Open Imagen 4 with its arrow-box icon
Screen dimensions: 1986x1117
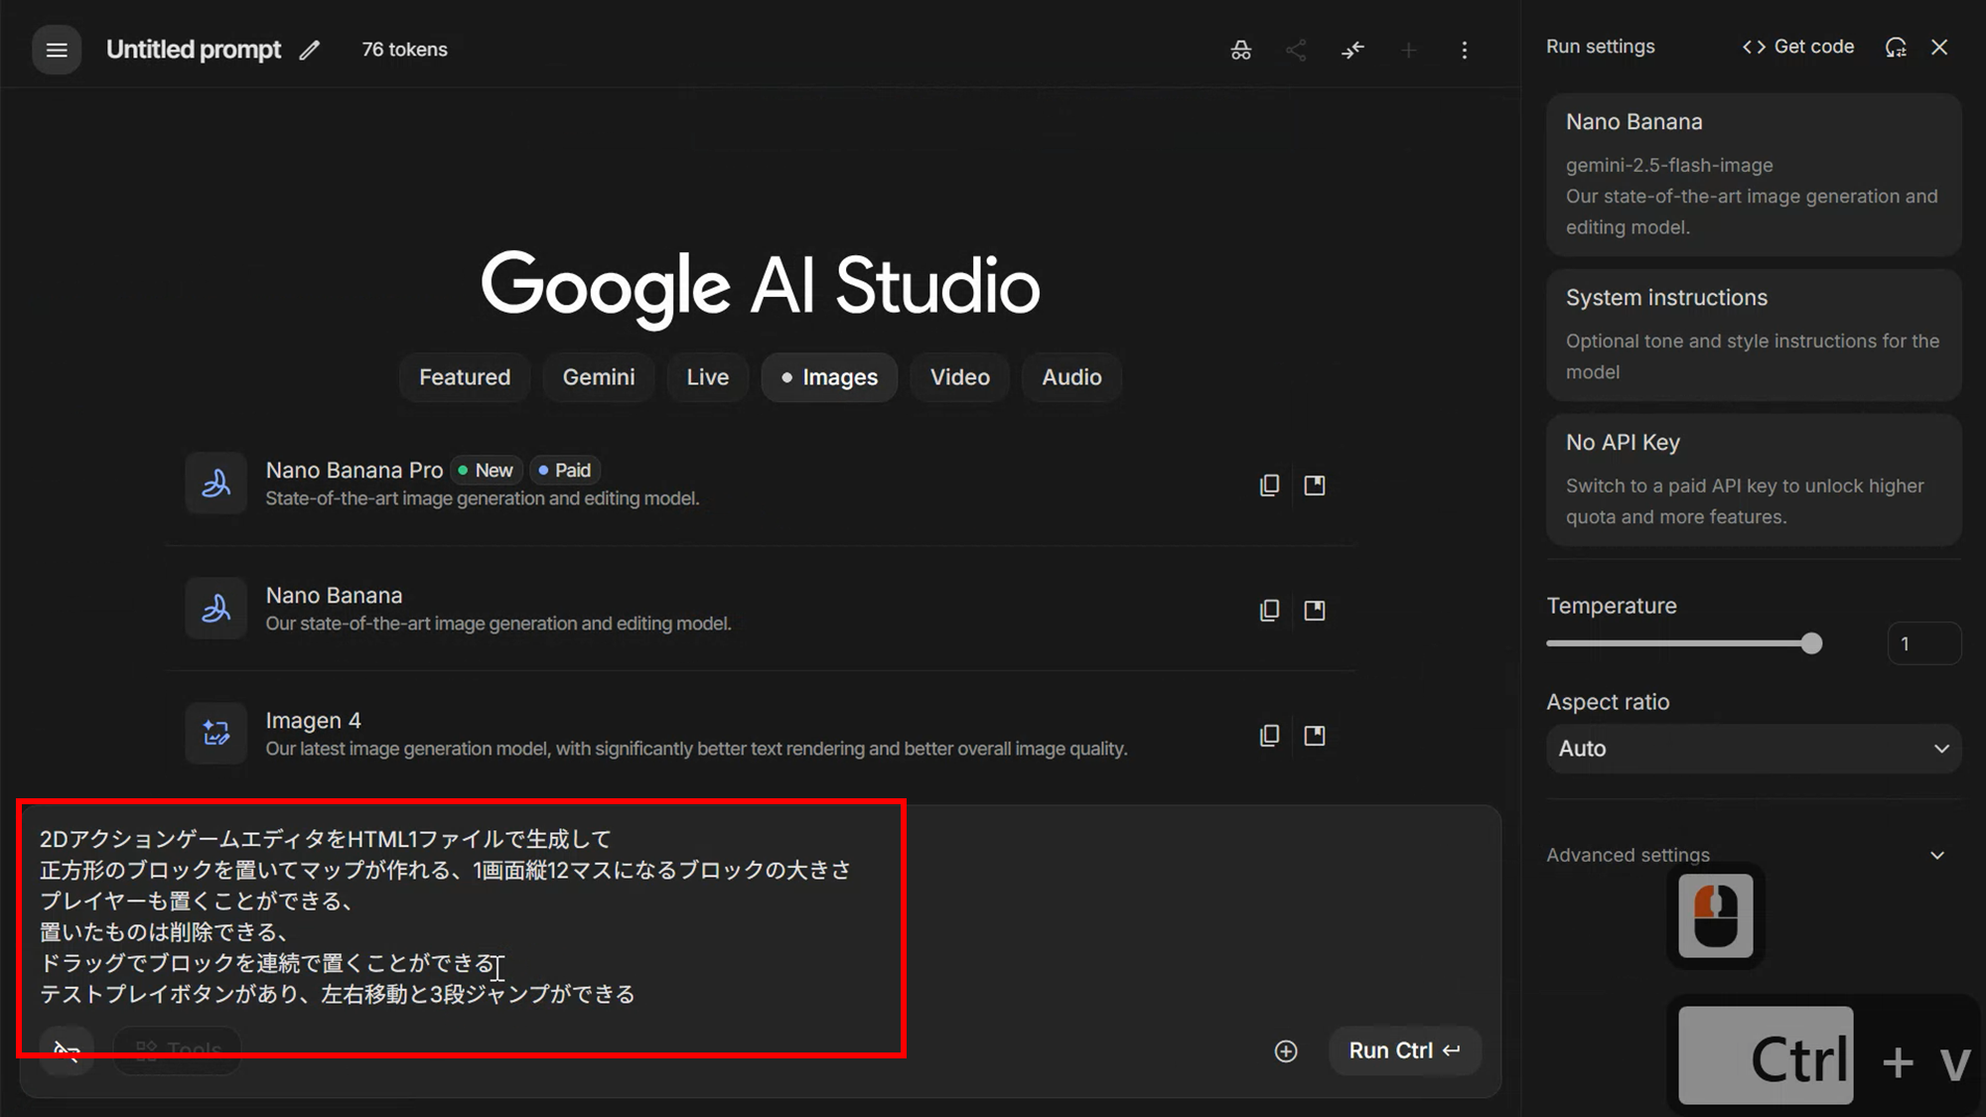[x=1315, y=736]
